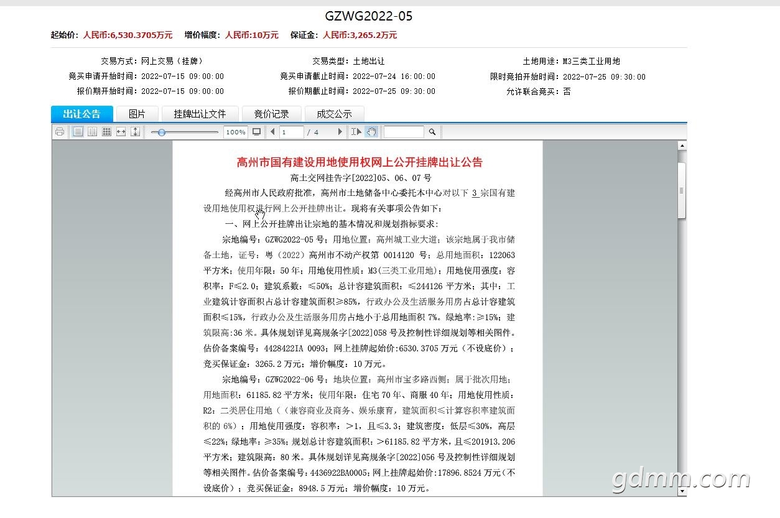Select single page view mode icon
Image resolution: width=780 pixels, height=518 pixels.
coord(78,132)
